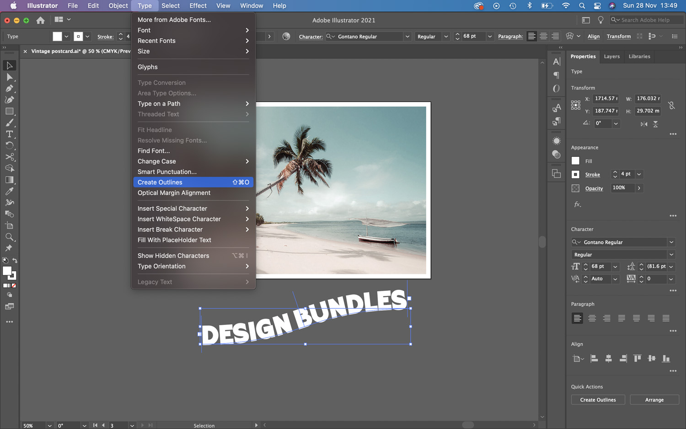Open the Effect menu
Viewport: 686px width, 429px height.
[198, 5]
